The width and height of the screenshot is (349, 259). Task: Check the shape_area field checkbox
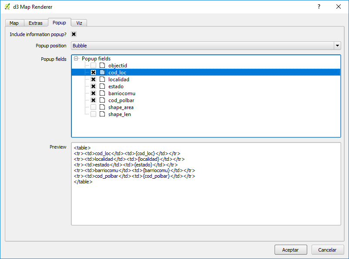coord(93,107)
